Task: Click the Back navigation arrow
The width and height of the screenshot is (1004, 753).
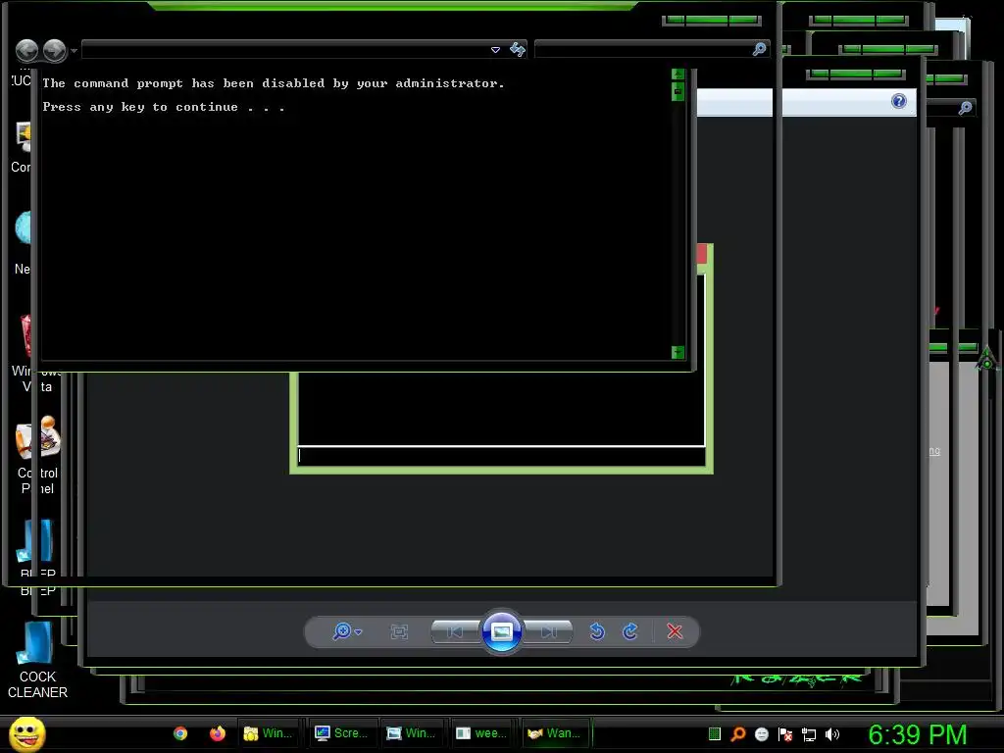Action: coord(26,51)
